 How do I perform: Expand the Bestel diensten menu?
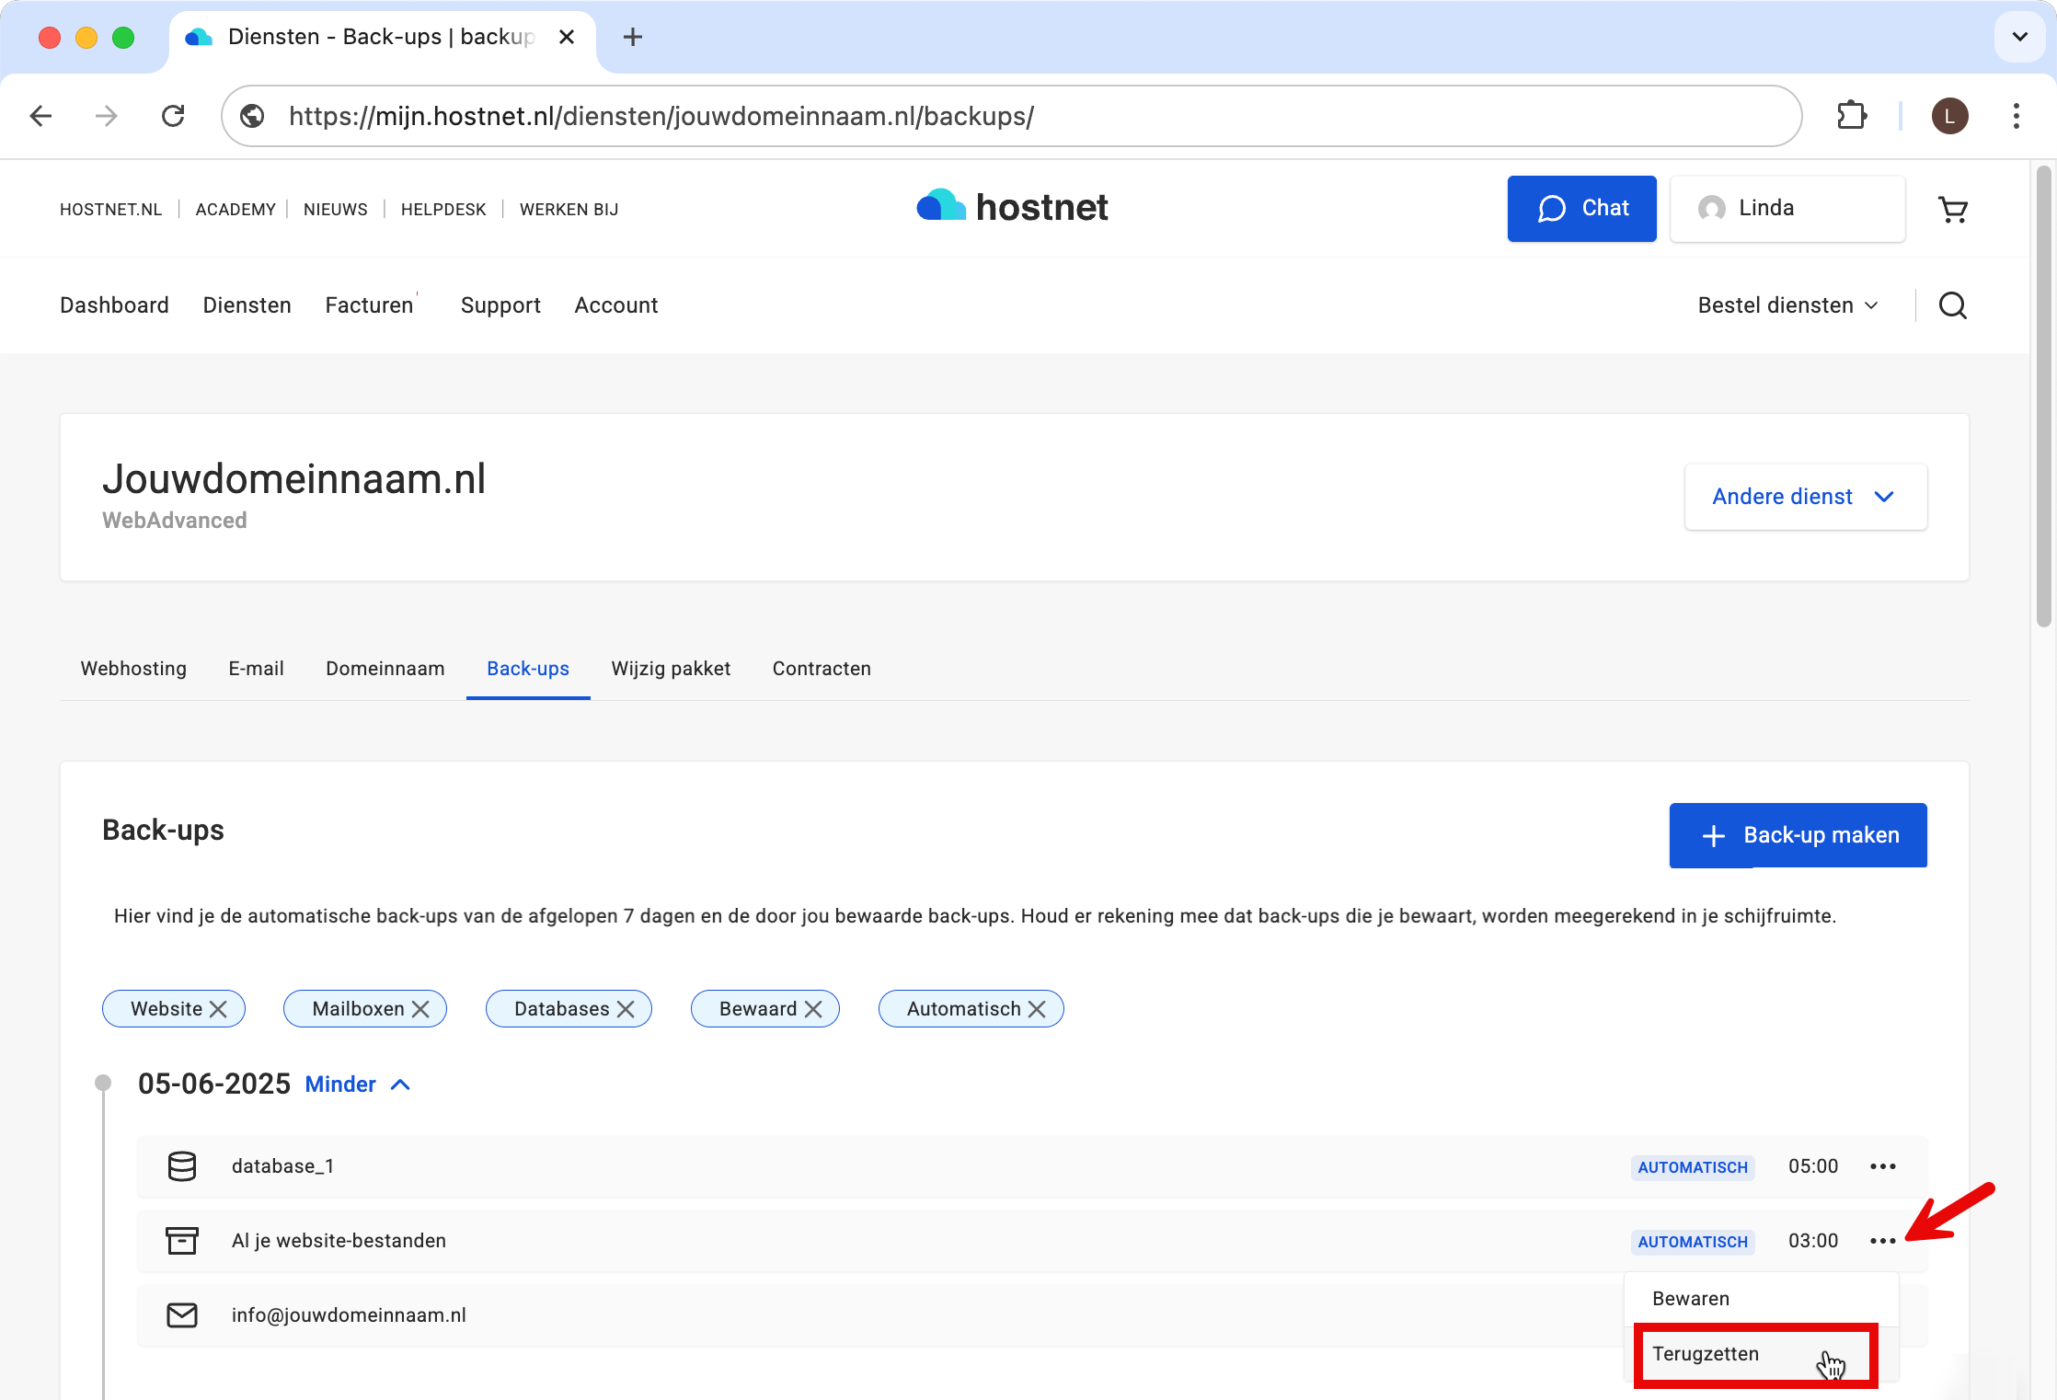coord(1787,305)
